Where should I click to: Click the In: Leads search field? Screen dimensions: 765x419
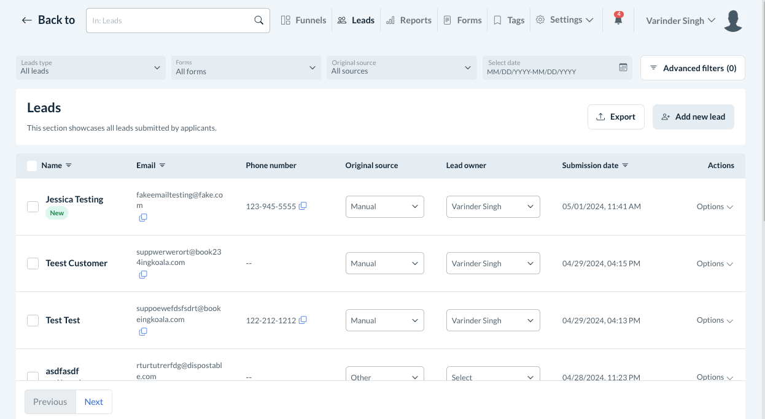[171, 20]
